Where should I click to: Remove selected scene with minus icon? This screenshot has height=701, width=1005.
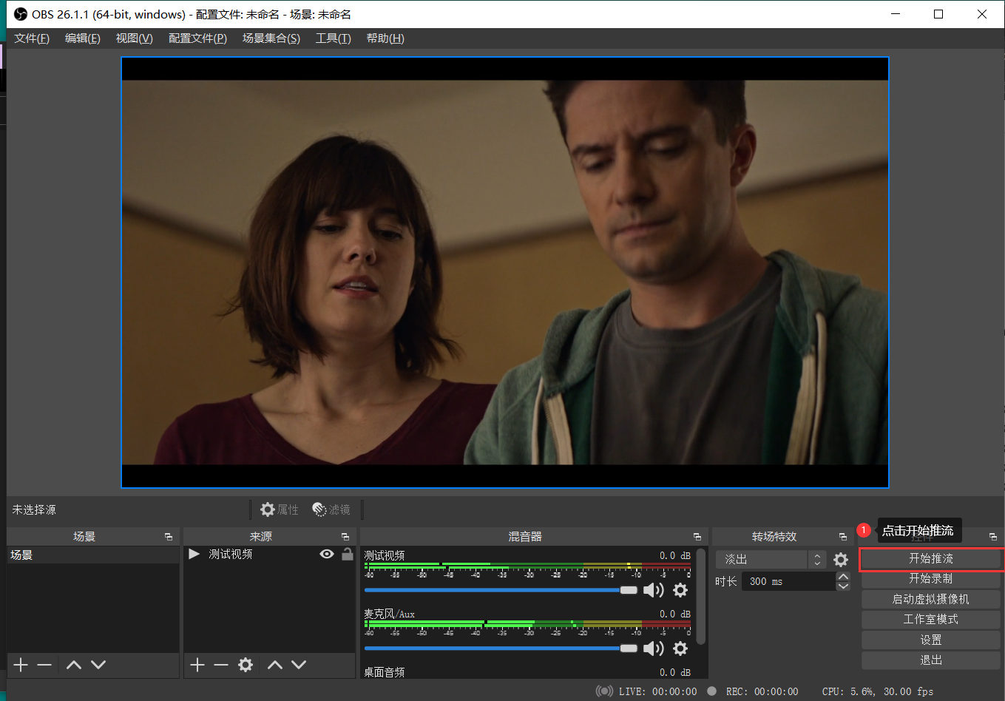click(44, 665)
